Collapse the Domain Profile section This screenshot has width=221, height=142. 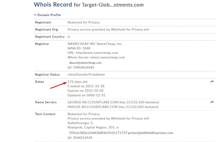coord(47,15)
